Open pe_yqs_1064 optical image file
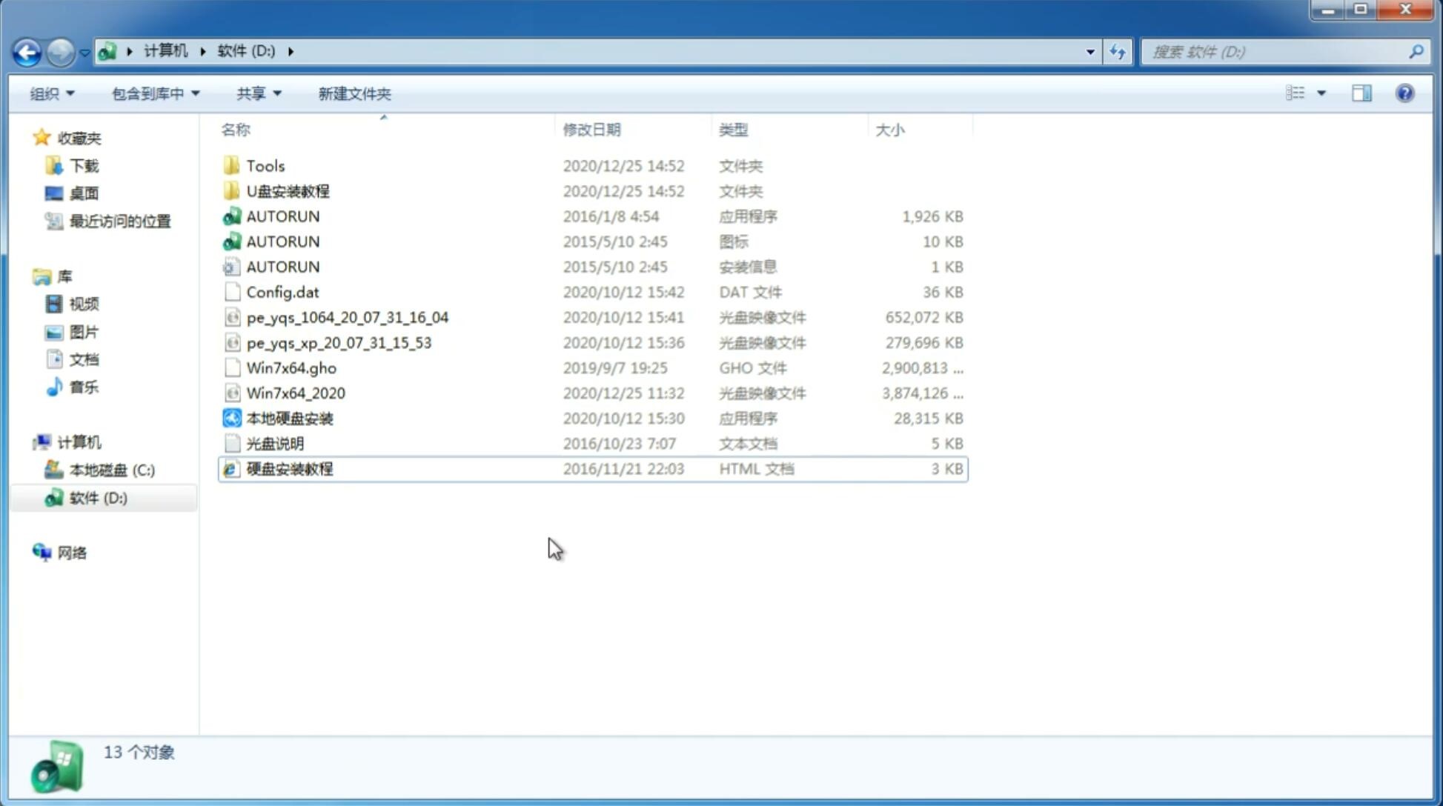The height and width of the screenshot is (806, 1443). (347, 317)
